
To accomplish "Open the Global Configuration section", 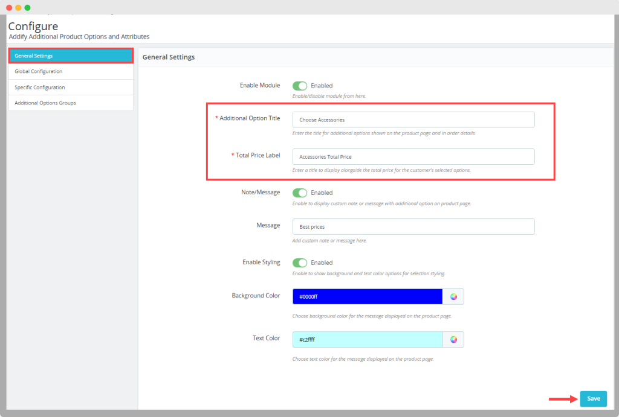I will click(71, 72).
